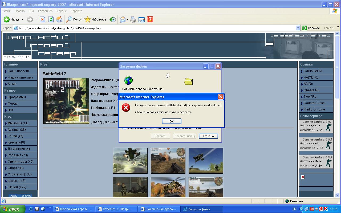Open the Сервис menu
The image size is (341, 213).
point(62,11)
